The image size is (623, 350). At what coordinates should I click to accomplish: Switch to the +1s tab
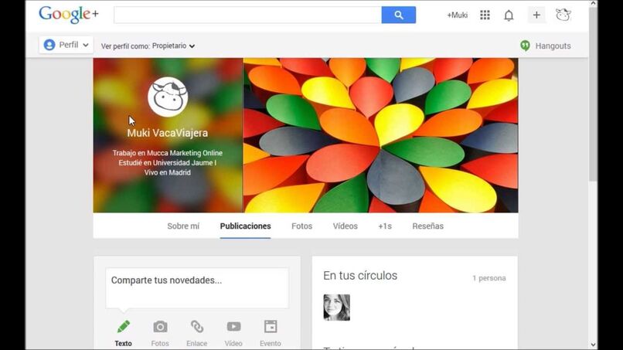[x=385, y=226]
